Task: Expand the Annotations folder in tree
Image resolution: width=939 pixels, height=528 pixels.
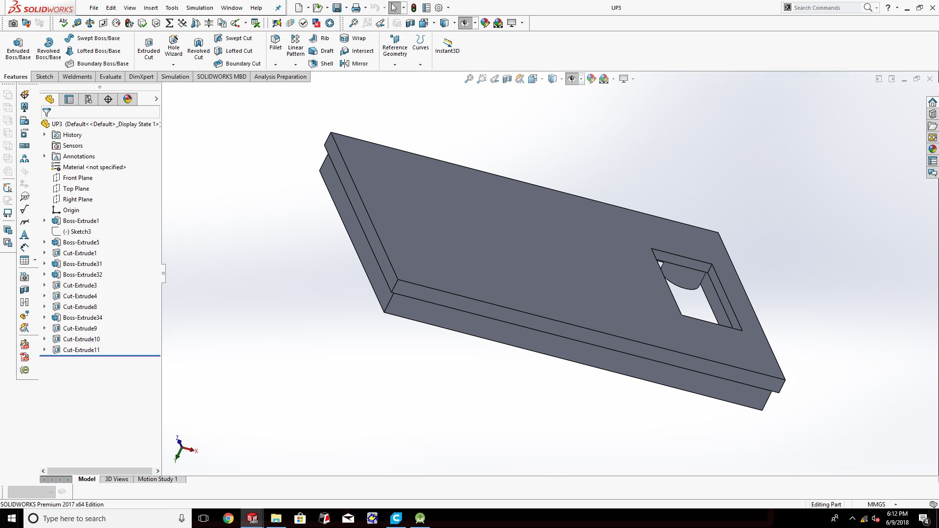Action: [45, 156]
